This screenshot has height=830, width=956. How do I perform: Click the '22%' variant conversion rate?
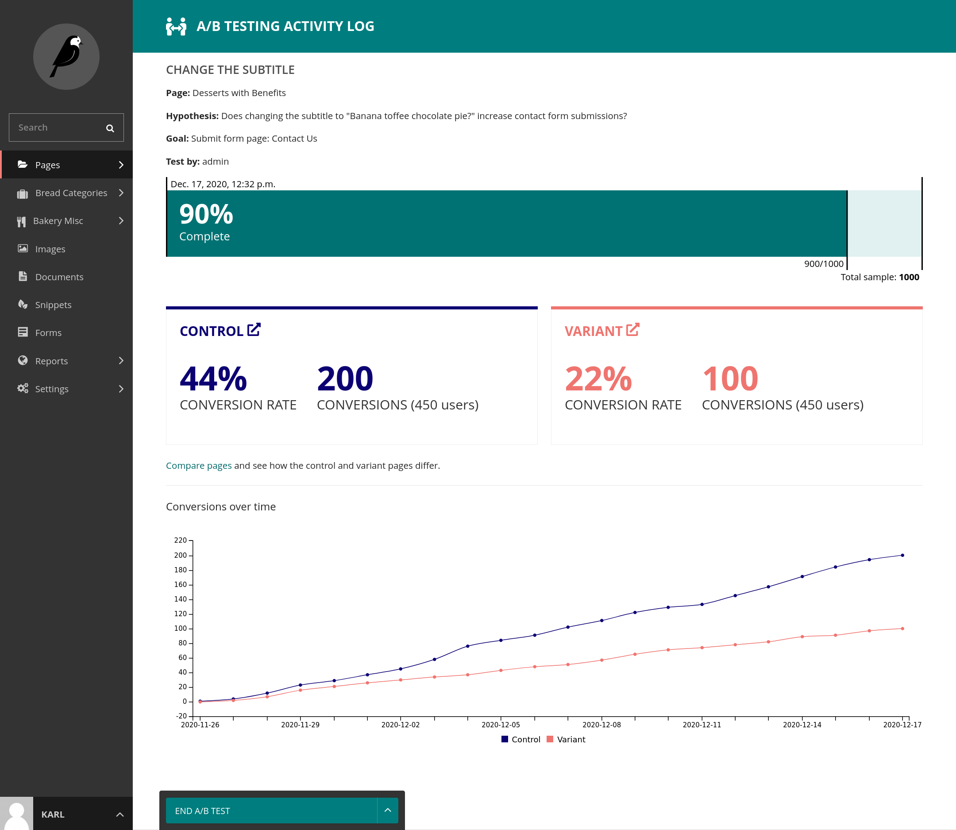(598, 378)
